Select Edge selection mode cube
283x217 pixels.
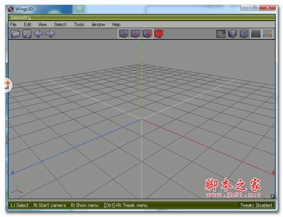coord(135,34)
